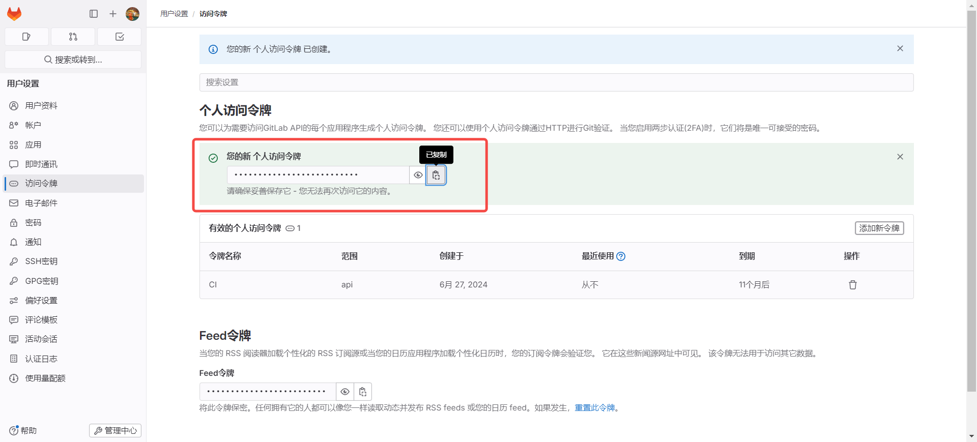The image size is (977, 442).
Task: Select 偏好设置 from the sidebar
Action: tap(41, 301)
